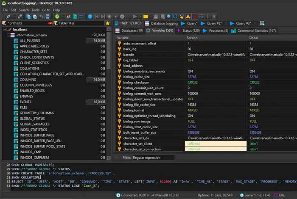Sort by the Session column header

[216, 38]
